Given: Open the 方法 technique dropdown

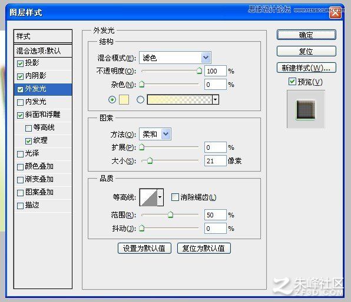Looking at the screenshot, I should [155, 134].
